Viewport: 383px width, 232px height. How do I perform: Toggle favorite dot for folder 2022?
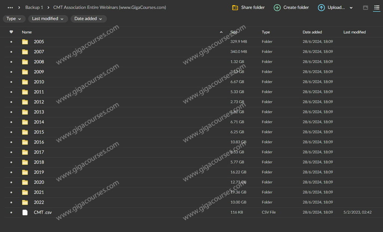click(11, 202)
